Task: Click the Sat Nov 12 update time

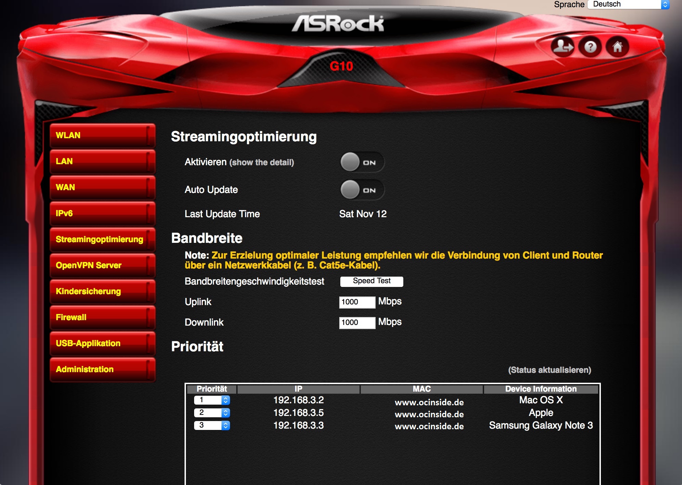Action: 363,214
